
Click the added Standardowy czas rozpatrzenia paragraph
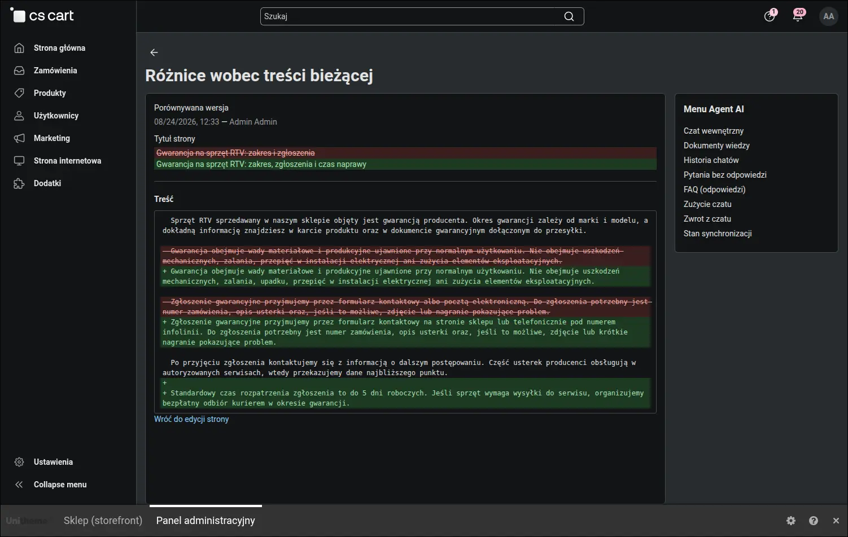(x=405, y=398)
